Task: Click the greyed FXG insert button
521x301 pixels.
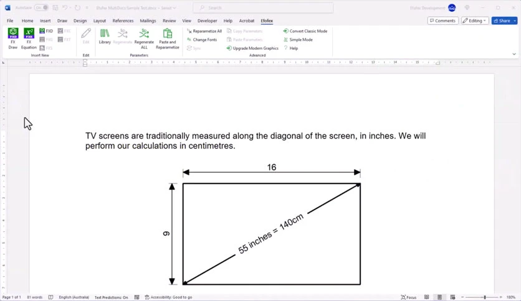Action: point(46,39)
